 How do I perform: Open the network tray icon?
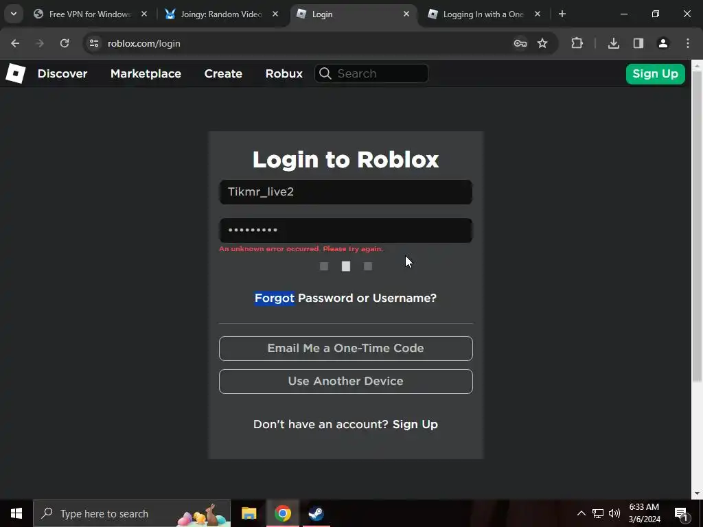[x=598, y=513]
